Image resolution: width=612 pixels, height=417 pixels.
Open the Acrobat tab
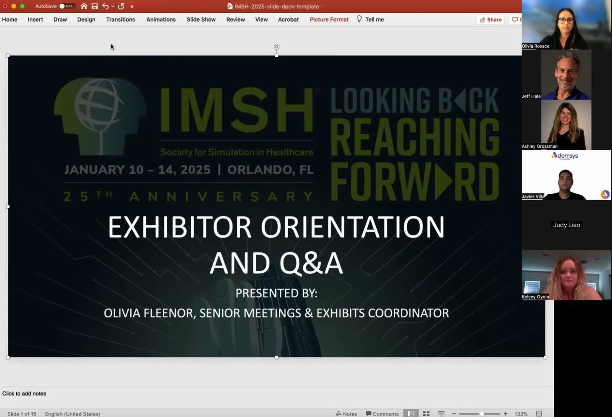click(x=288, y=20)
